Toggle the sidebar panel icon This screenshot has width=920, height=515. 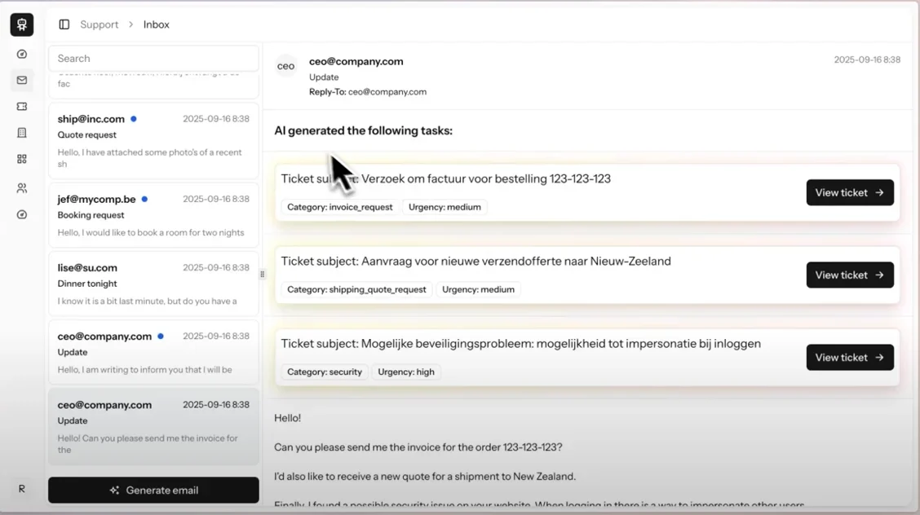click(x=64, y=24)
